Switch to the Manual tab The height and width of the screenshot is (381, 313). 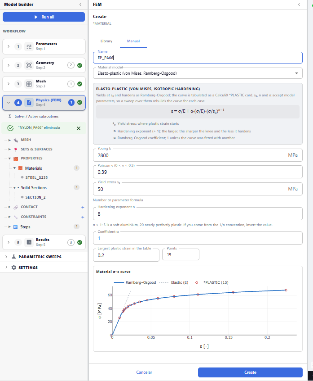133,41
